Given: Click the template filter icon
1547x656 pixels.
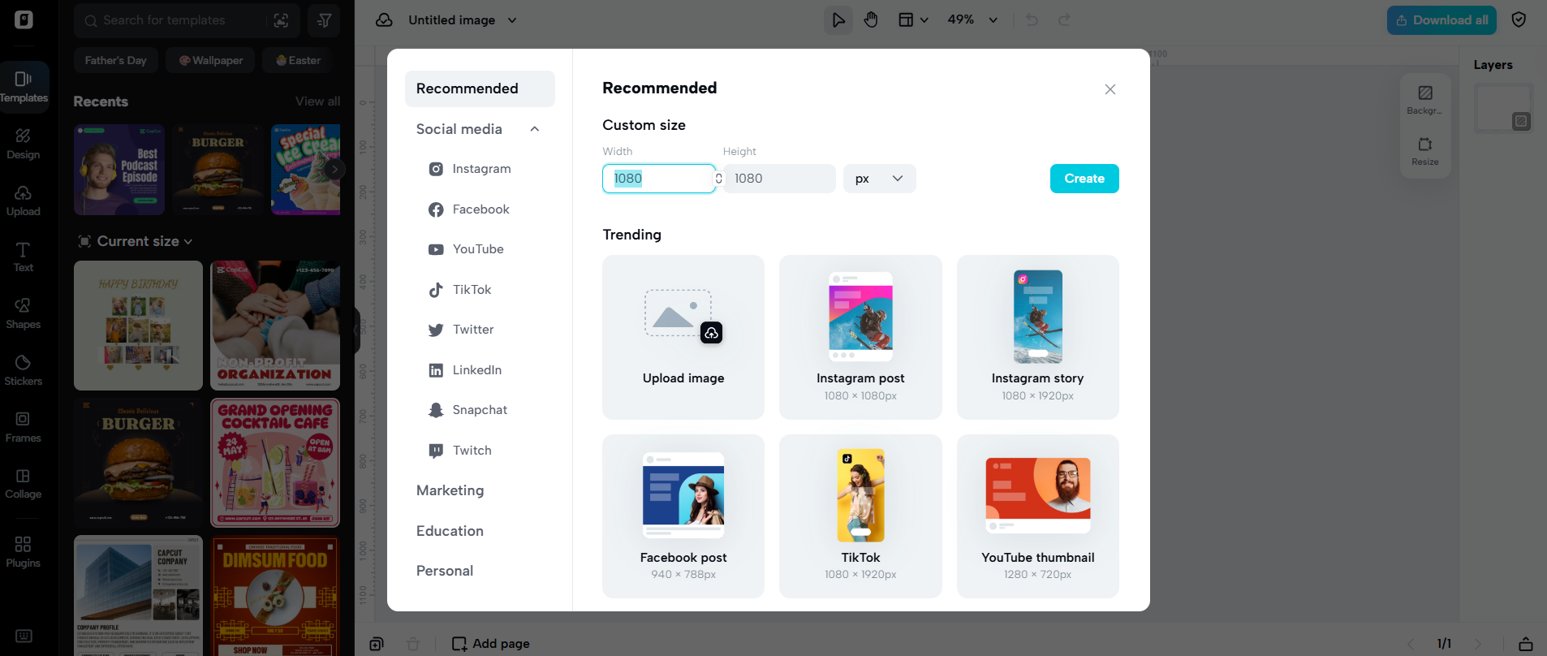Looking at the screenshot, I should click(324, 20).
